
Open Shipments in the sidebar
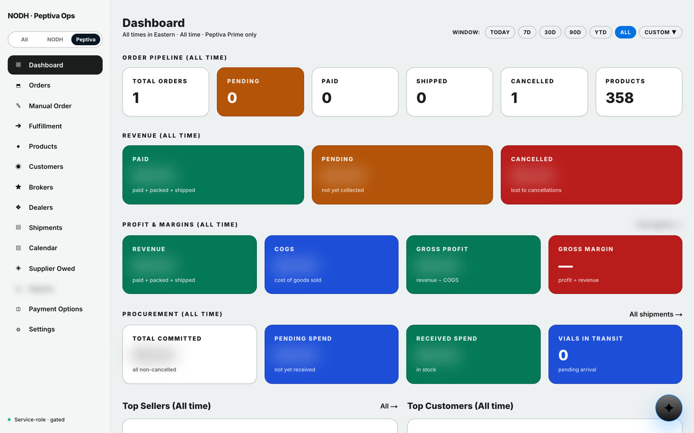[55, 228]
